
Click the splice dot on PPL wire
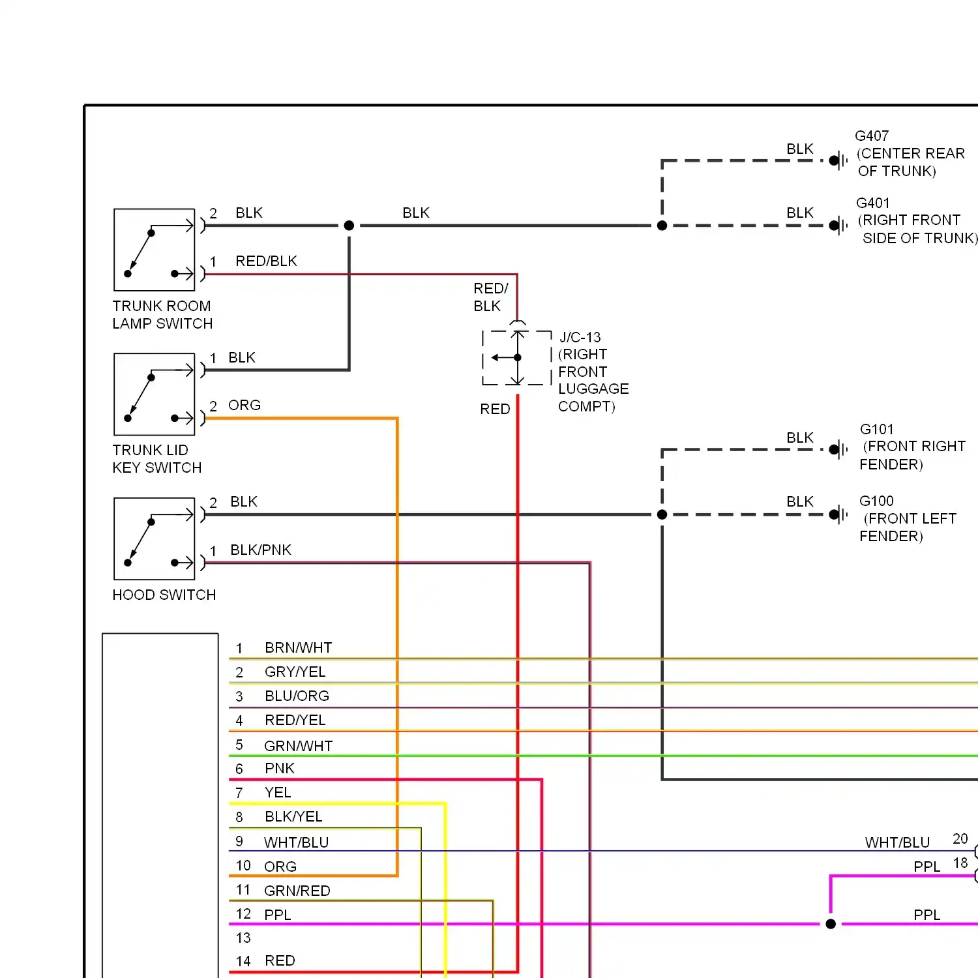click(831, 924)
